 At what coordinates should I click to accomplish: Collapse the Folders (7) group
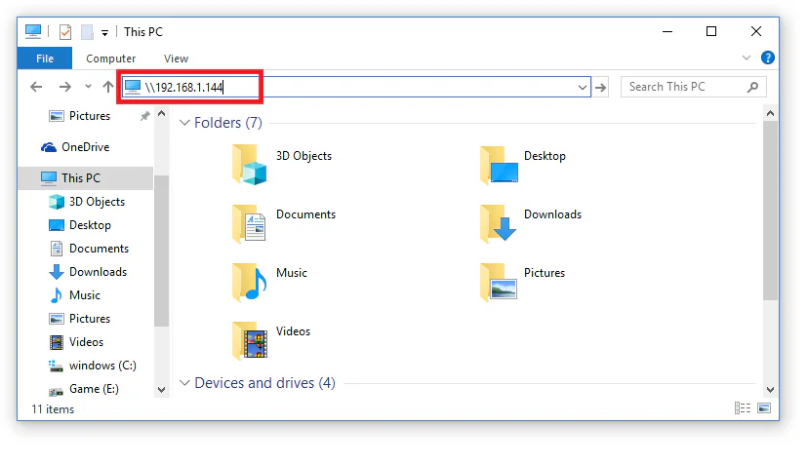(x=184, y=123)
